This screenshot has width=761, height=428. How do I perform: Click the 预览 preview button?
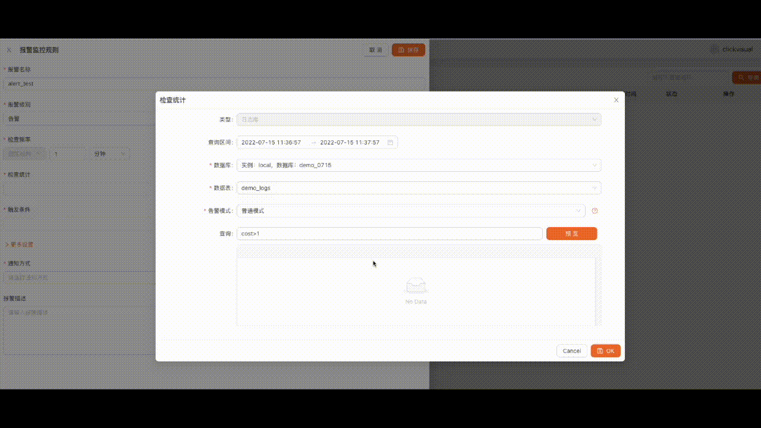(x=571, y=234)
